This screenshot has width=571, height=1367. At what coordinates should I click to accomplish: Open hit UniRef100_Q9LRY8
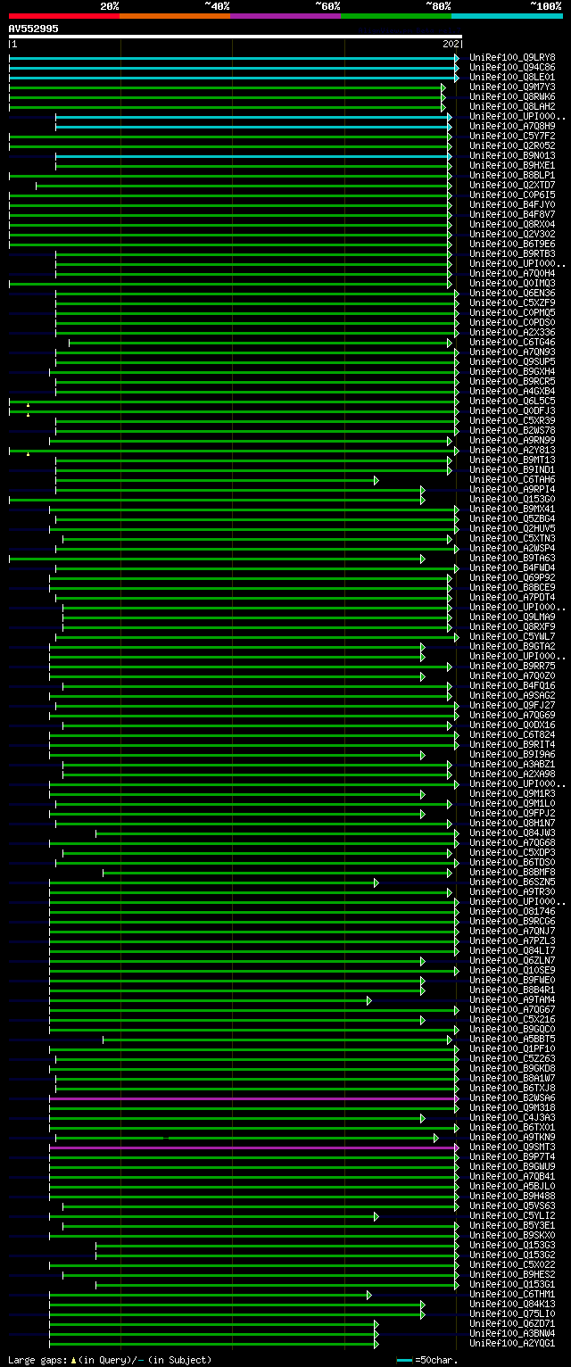[512, 57]
